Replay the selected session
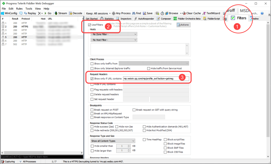 coord(30,13)
